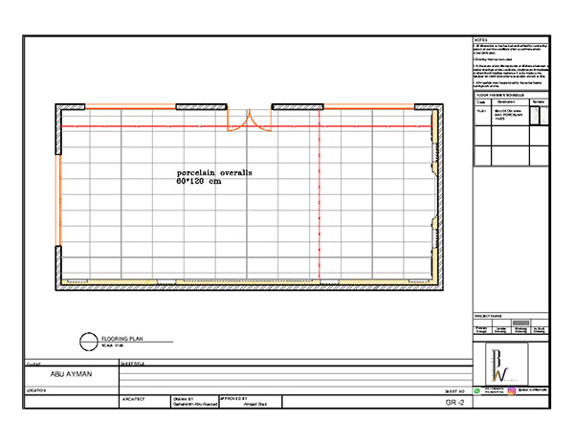Click the vertical red dashed line in plan
Image resolution: width=574 pixels, height=444 pixels.
click(318, 201)
